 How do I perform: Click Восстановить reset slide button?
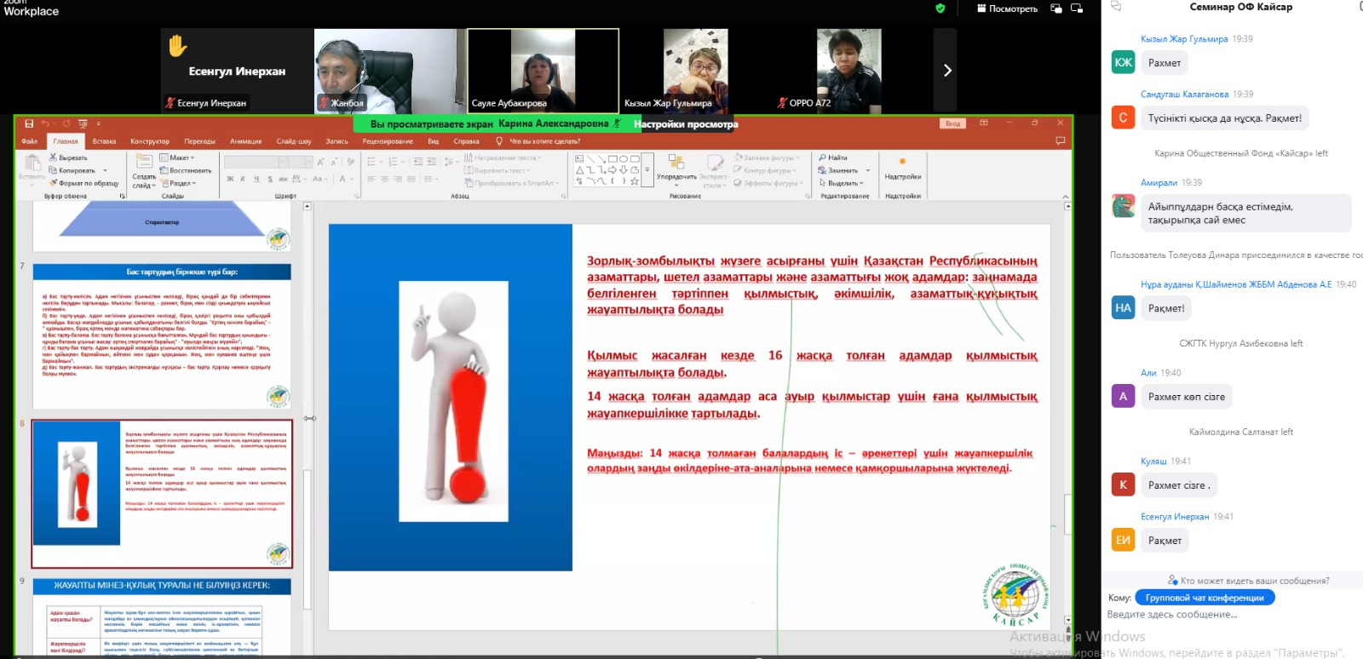pyautogui.click(x=186, y=170)
